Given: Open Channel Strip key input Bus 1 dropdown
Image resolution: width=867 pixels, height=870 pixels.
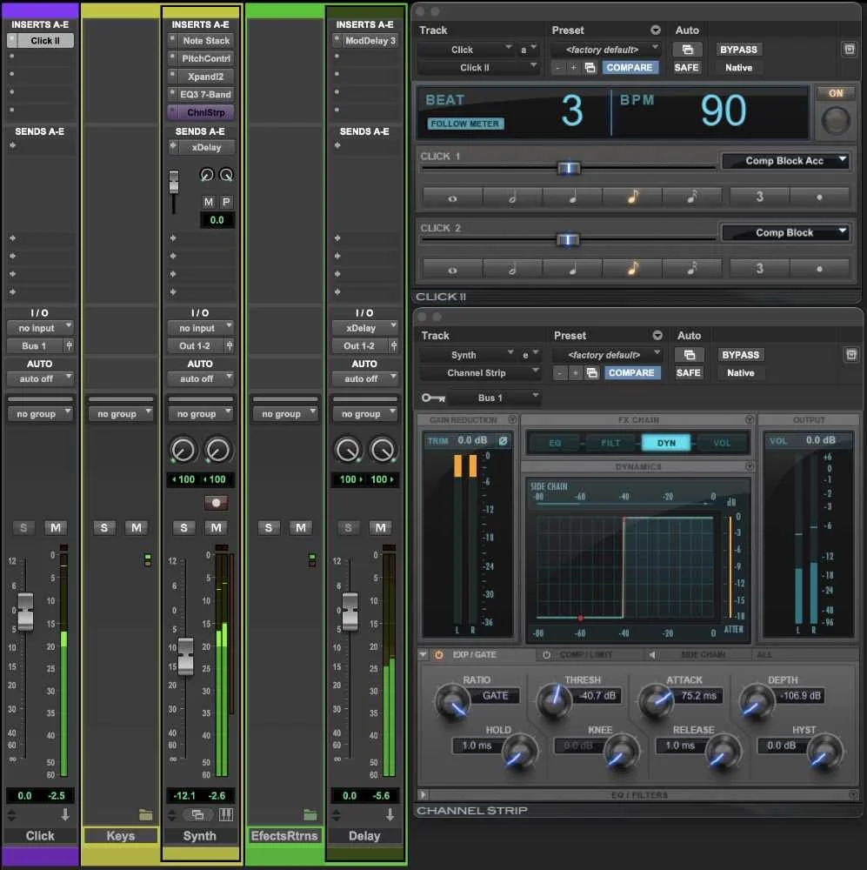Looking at the screenshot, I should (496, 398).
